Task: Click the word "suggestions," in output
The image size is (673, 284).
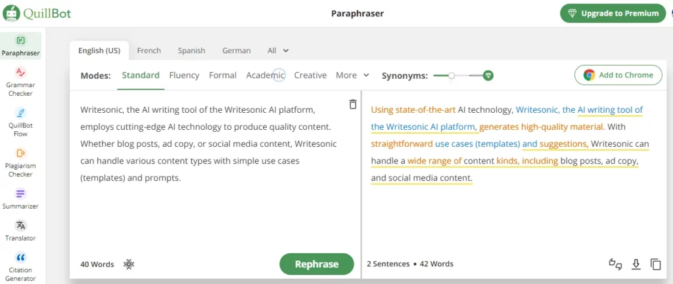Action: [564, 144]
